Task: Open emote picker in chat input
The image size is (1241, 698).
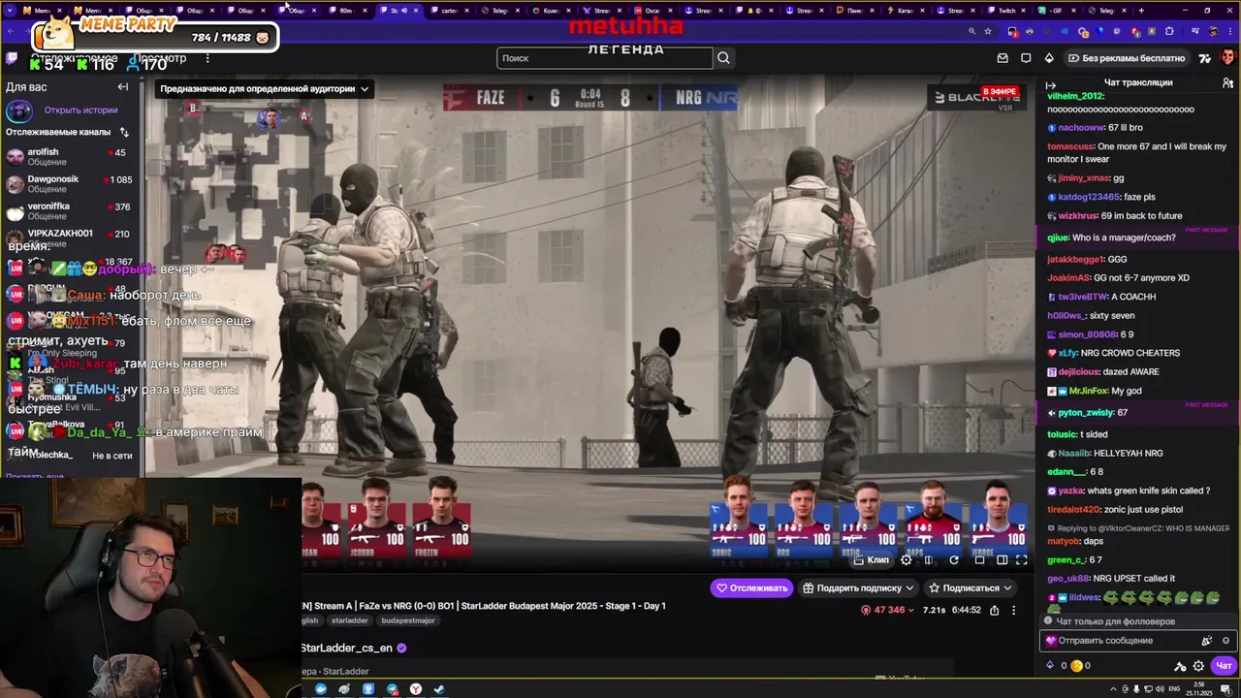Action: pyautogui.click(x=1225, y=641)
